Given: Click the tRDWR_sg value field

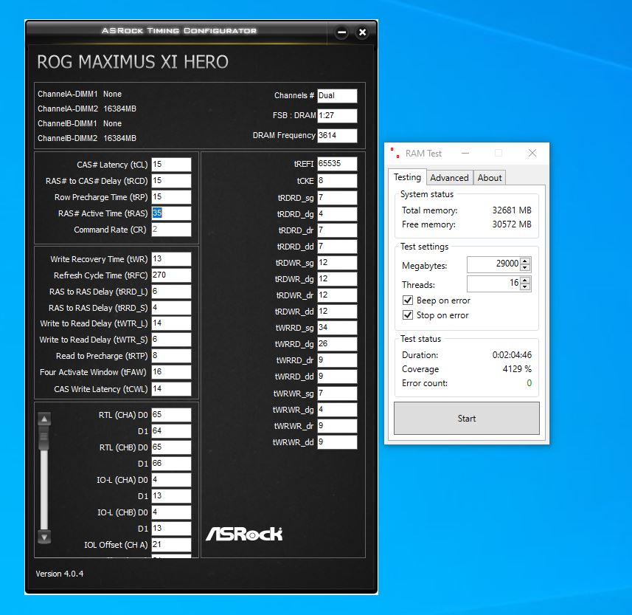Looking at the screenshot, I should (337, 262).
